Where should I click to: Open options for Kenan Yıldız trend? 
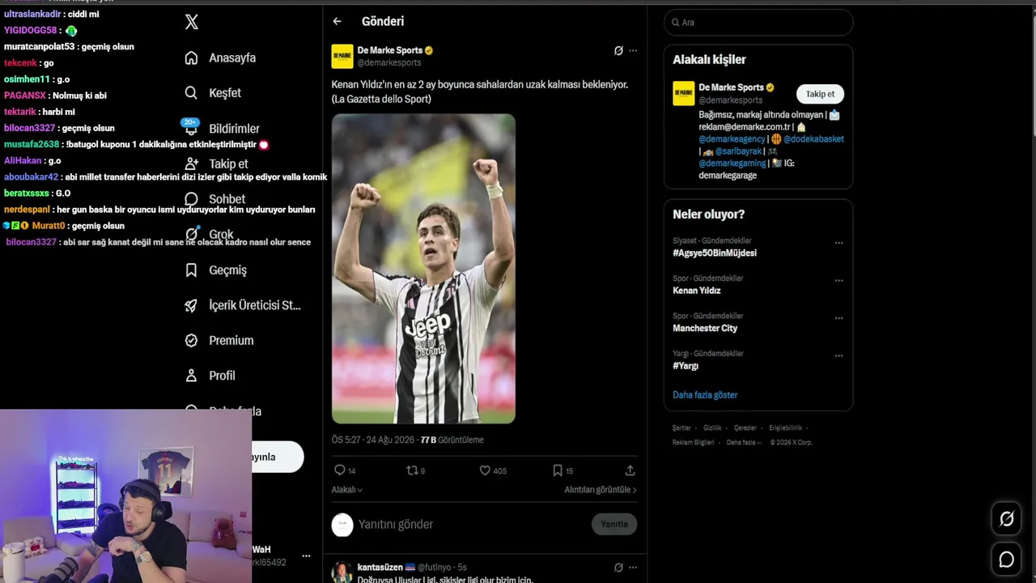[839, 281]
